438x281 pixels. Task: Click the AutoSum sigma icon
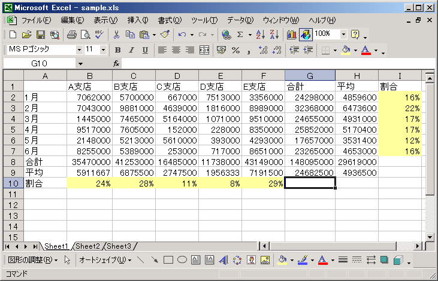coord(241,35)
